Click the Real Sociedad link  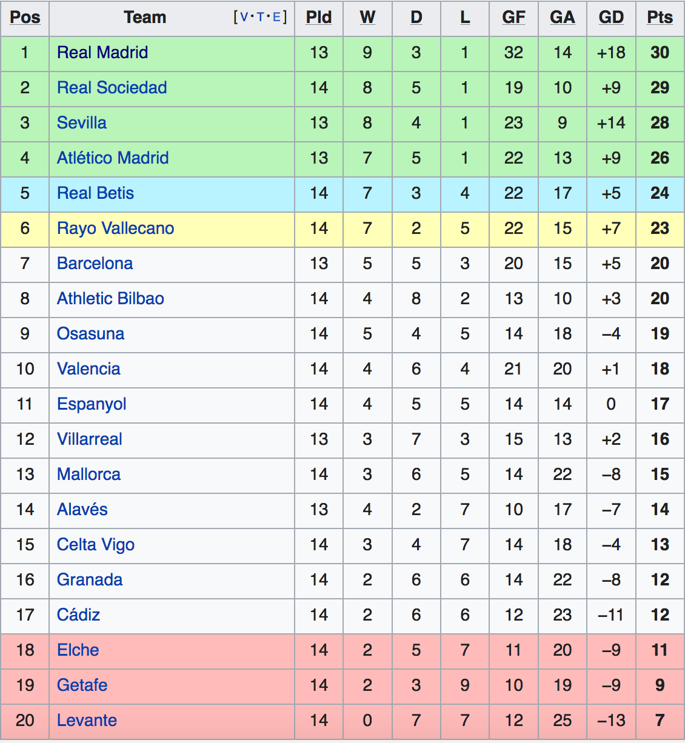click(112, 88)
